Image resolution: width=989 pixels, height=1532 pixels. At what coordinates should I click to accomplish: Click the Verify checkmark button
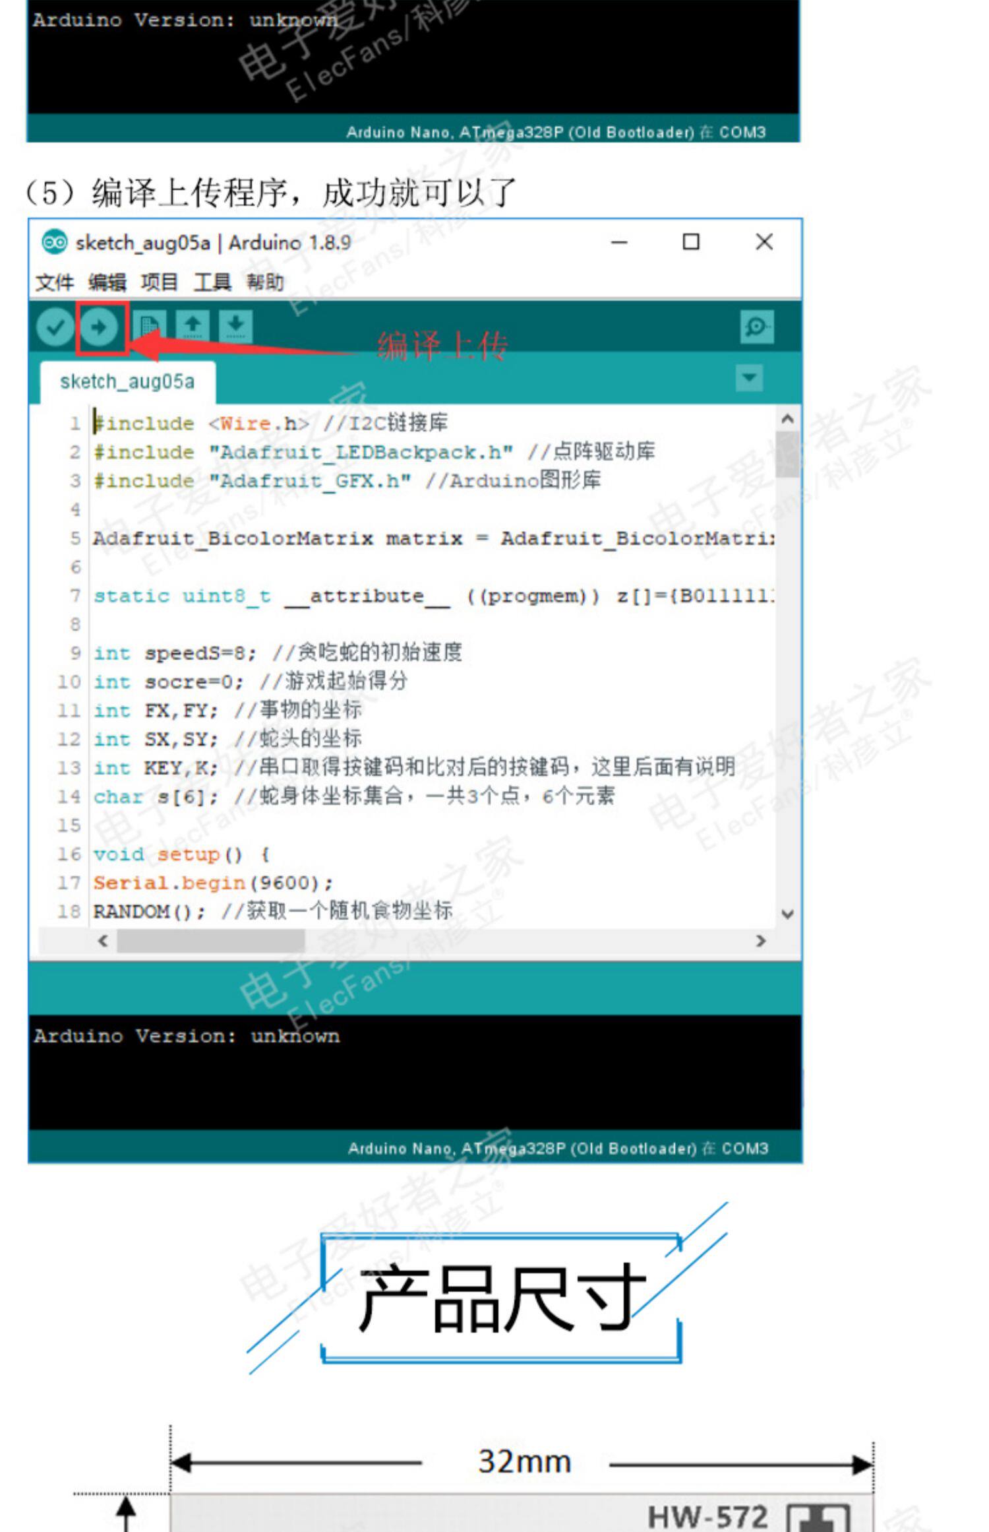pos(55,327)
